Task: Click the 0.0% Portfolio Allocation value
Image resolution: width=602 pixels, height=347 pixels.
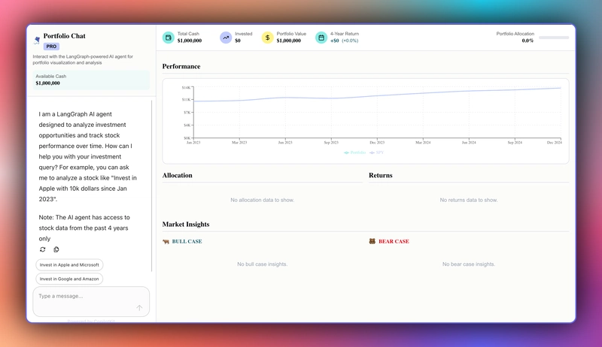Action: 528,41
